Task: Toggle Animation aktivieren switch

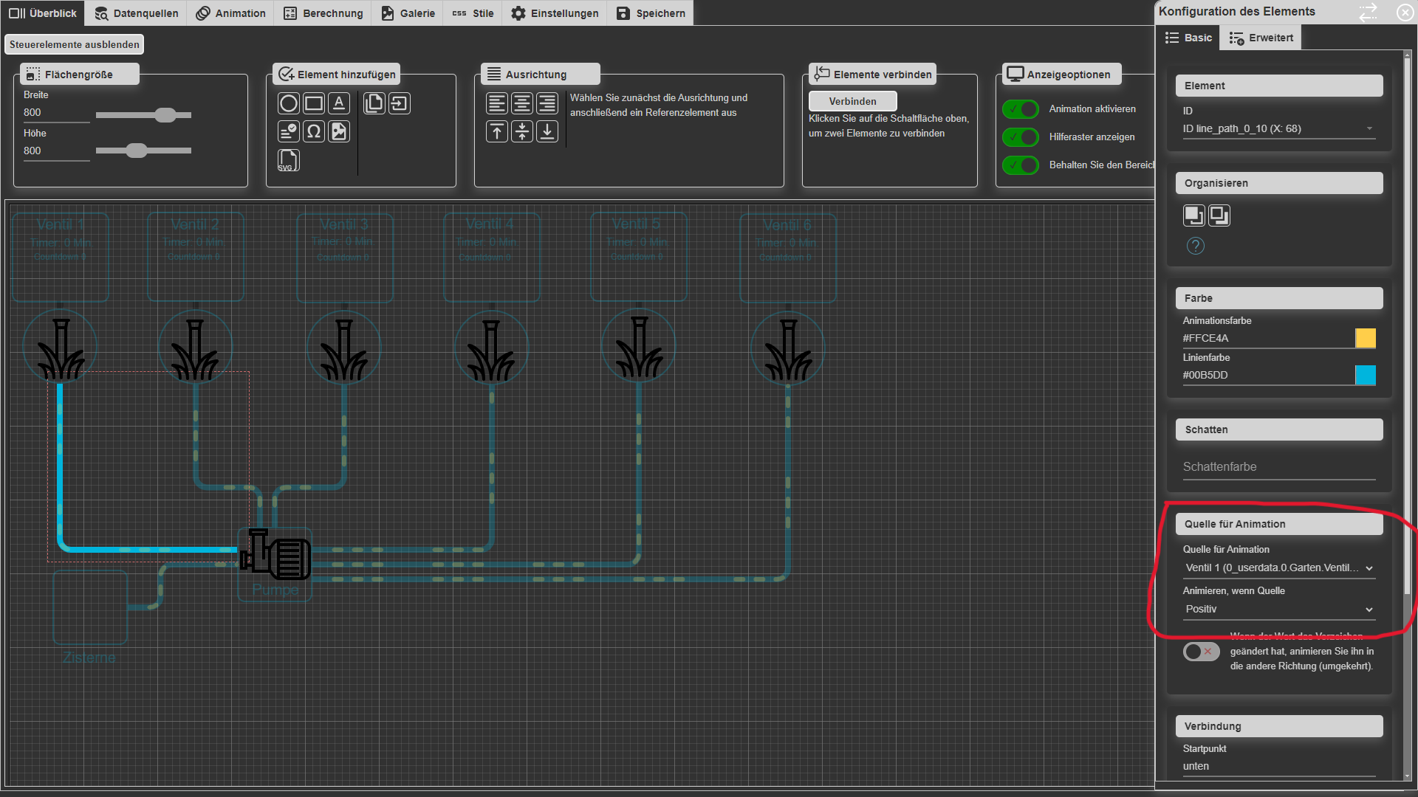Action: pos(1021,109)
